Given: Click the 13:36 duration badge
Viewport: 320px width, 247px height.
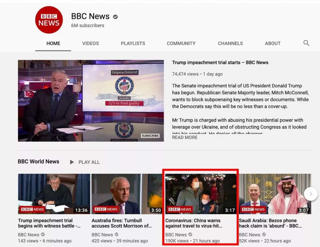Looking at the screenshot, I should coord(81,210).
